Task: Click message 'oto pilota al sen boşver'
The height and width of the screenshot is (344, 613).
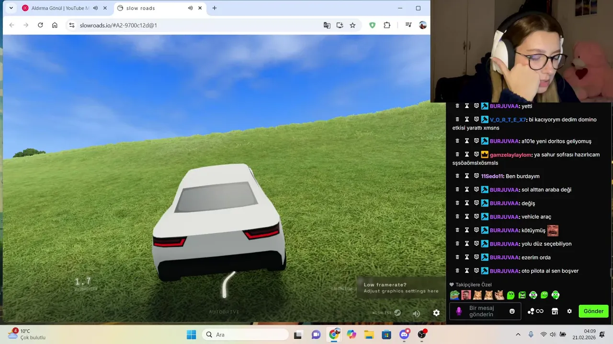Action: point(550,271)
